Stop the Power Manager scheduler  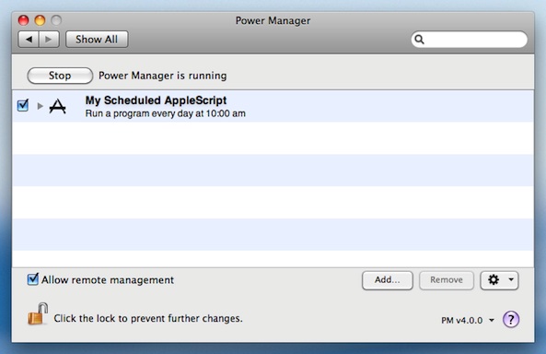[60, 76]
